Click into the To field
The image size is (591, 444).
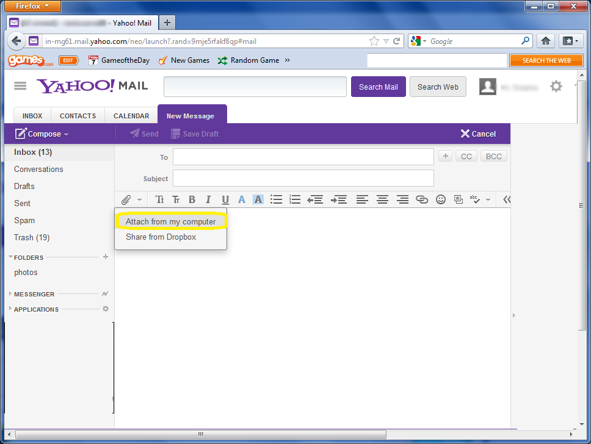(x=303, y=157)
